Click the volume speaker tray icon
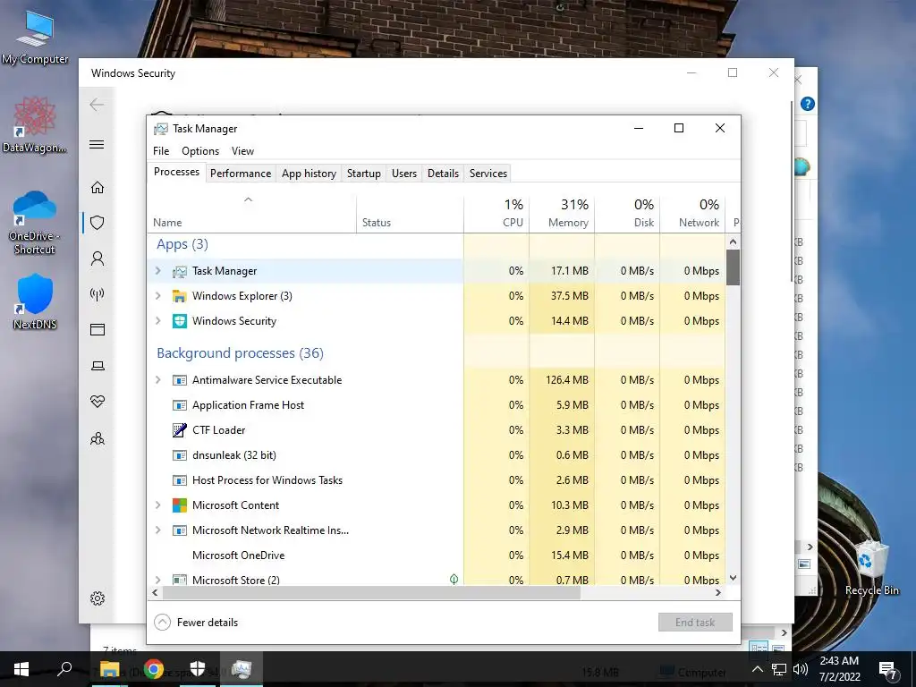 point(801,669)
